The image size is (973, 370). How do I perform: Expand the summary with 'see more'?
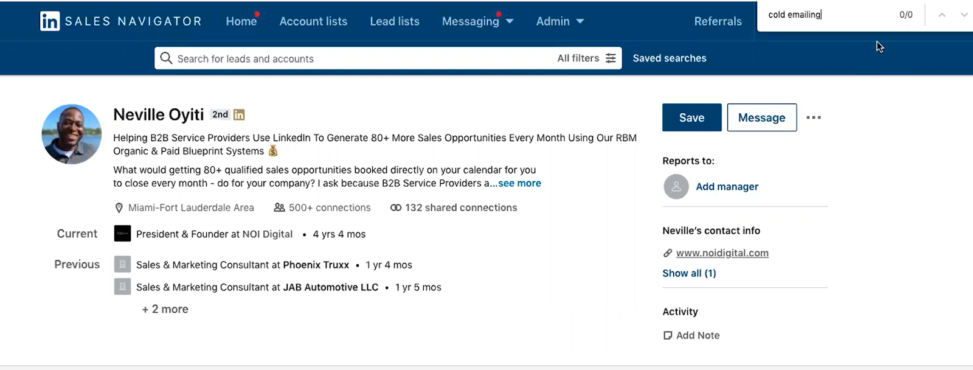tap(520, 183)
